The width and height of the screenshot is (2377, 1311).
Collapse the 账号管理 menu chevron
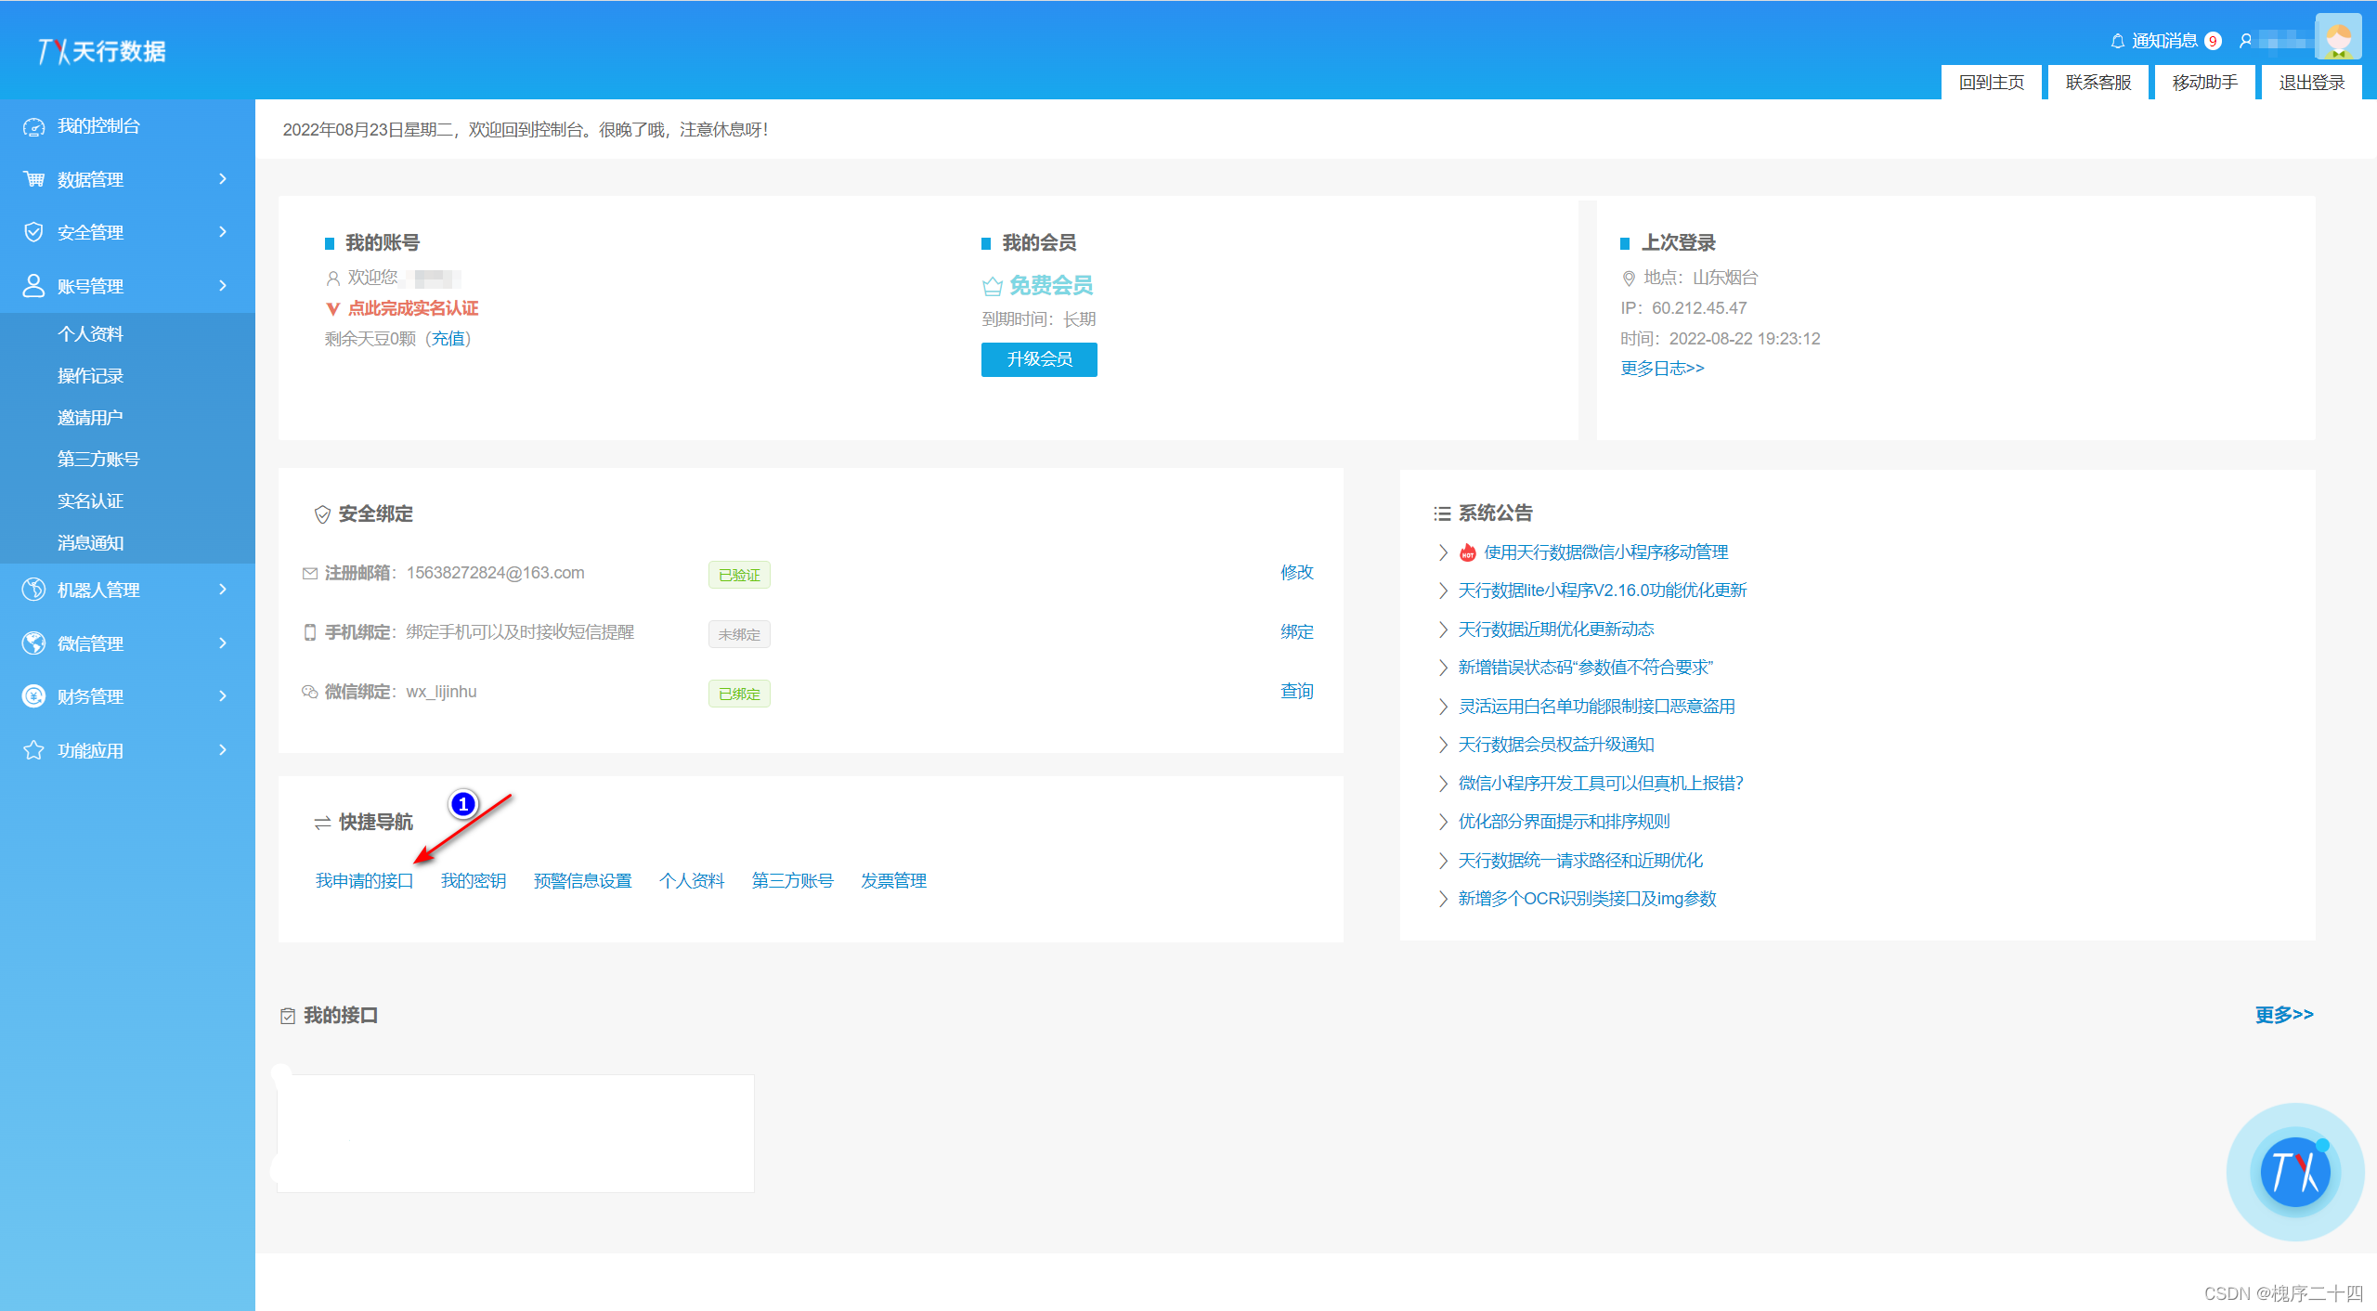(223, 286)
